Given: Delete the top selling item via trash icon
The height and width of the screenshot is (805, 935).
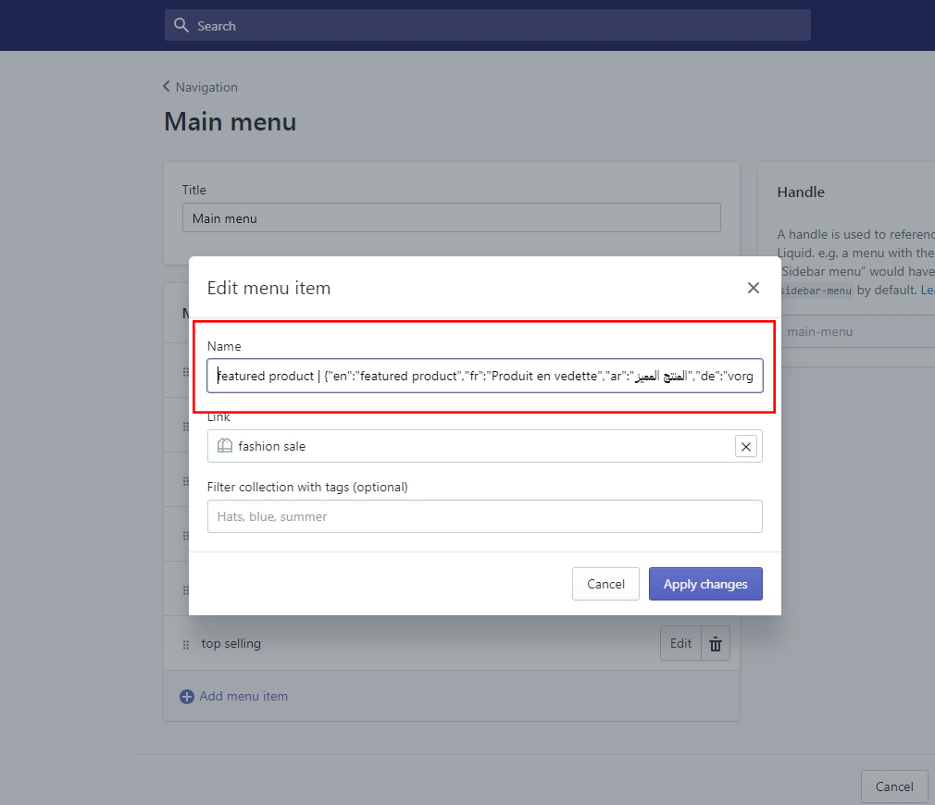Looking at the screenshot, I should pos(716,644).
